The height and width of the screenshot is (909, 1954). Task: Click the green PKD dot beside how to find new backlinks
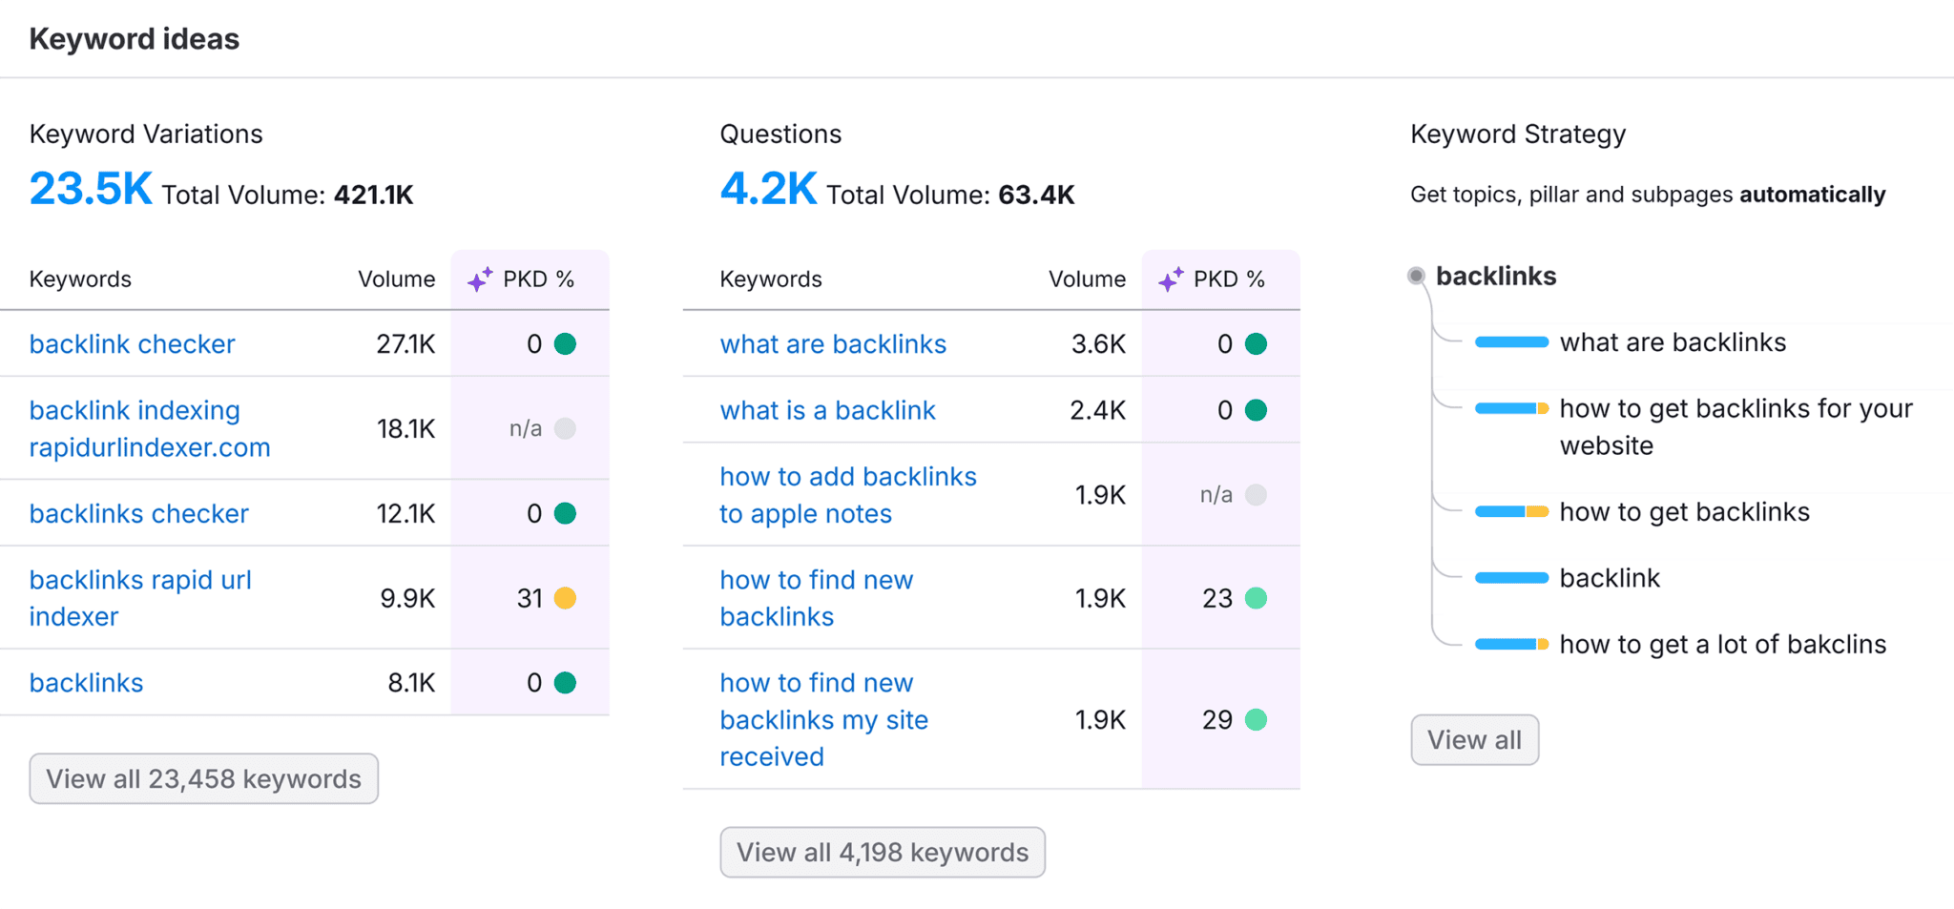click(x=1258, y=598)
